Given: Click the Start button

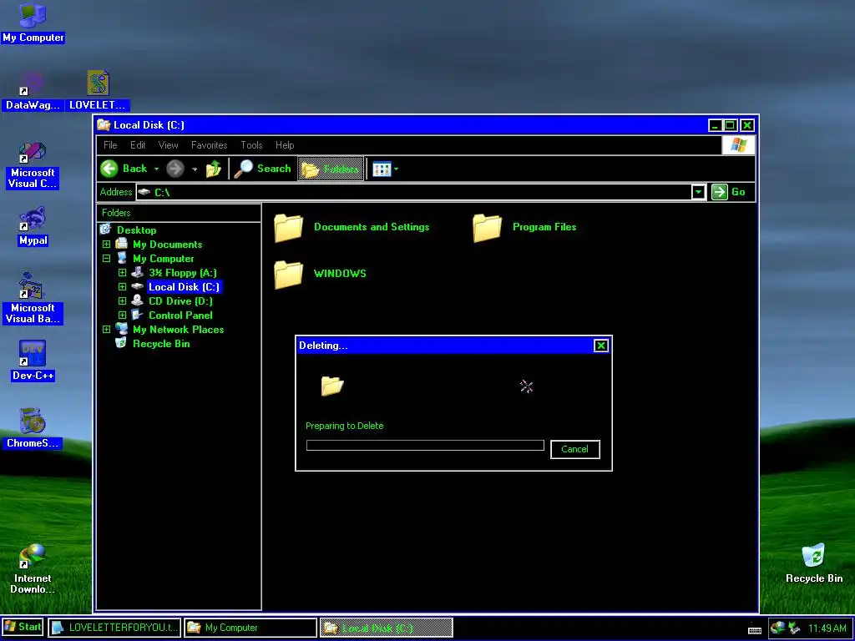Looking at the screenshot, I should pyautogui.click(x=23, y=627).
